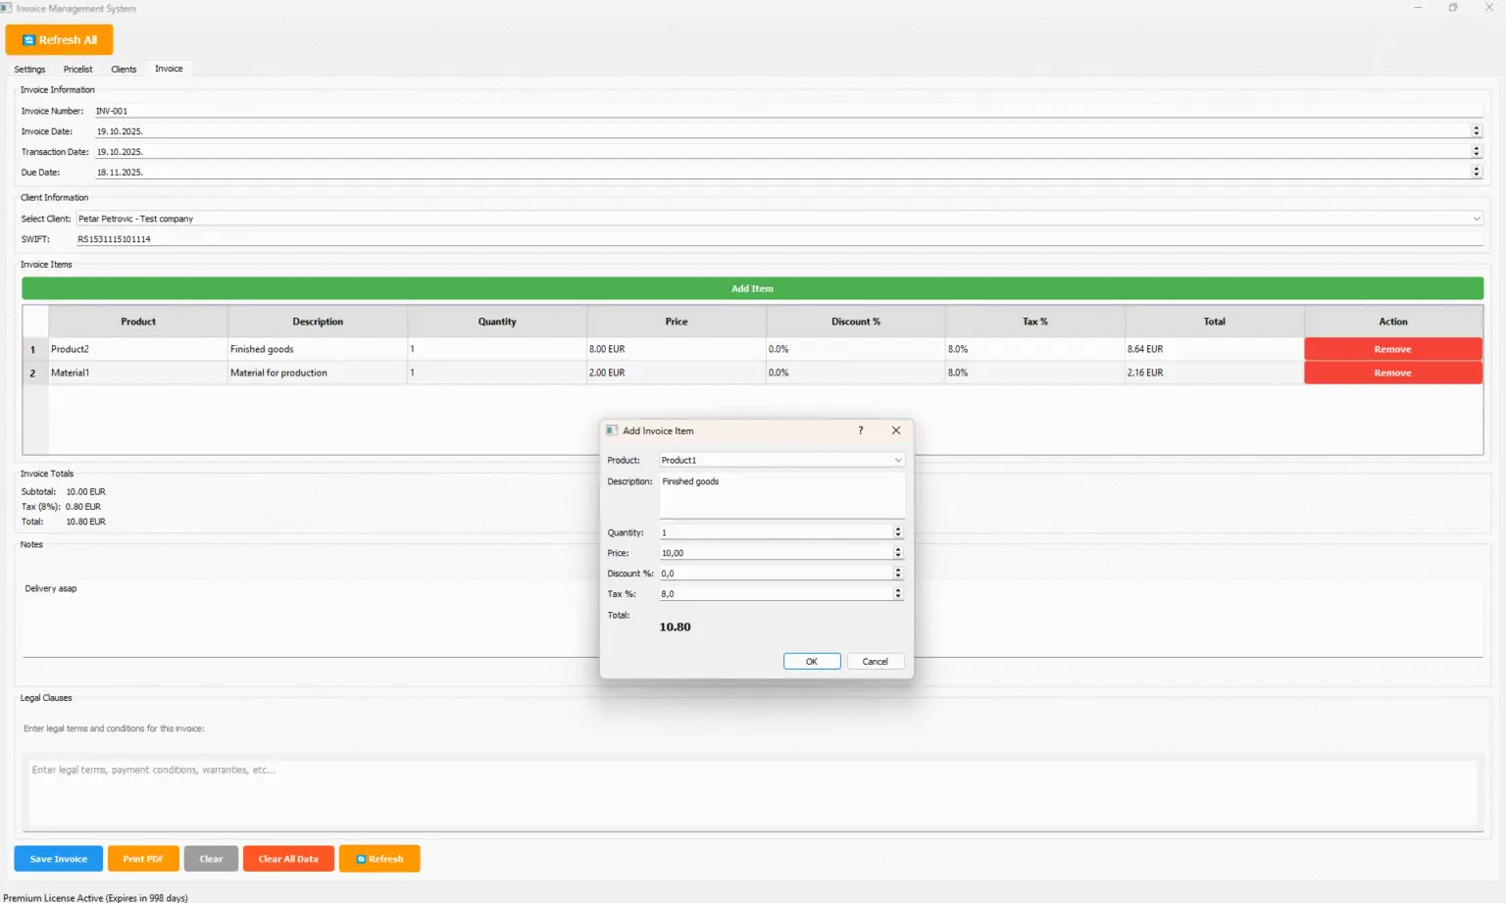The height and width of the screenshot is (903, 1506).
Task: Click the Invoice Management System title icon
Action: pyautogui.click(x=6, y=8)
